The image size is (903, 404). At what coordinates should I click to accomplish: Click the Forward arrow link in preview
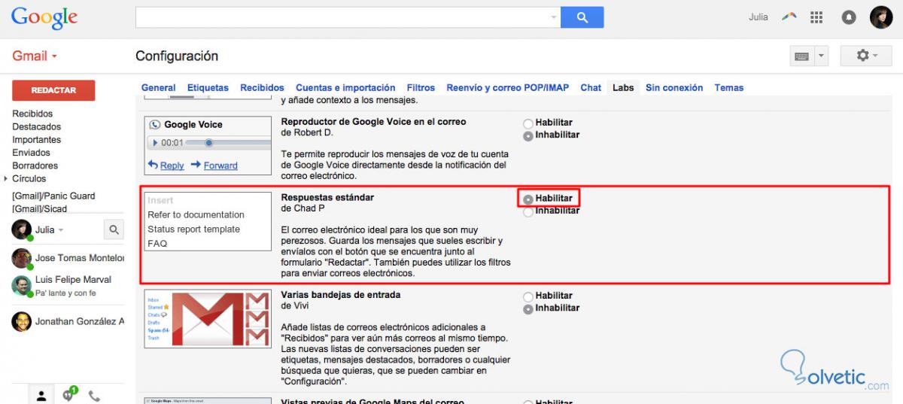(x=214, y=166)
